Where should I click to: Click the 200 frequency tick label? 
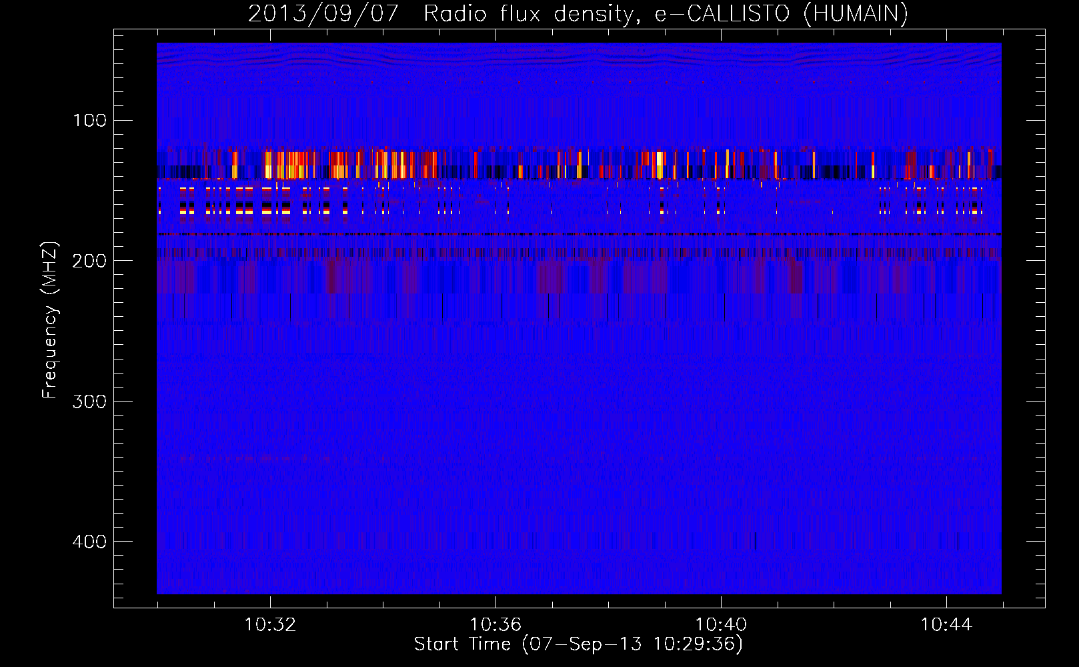click(89, 261)
